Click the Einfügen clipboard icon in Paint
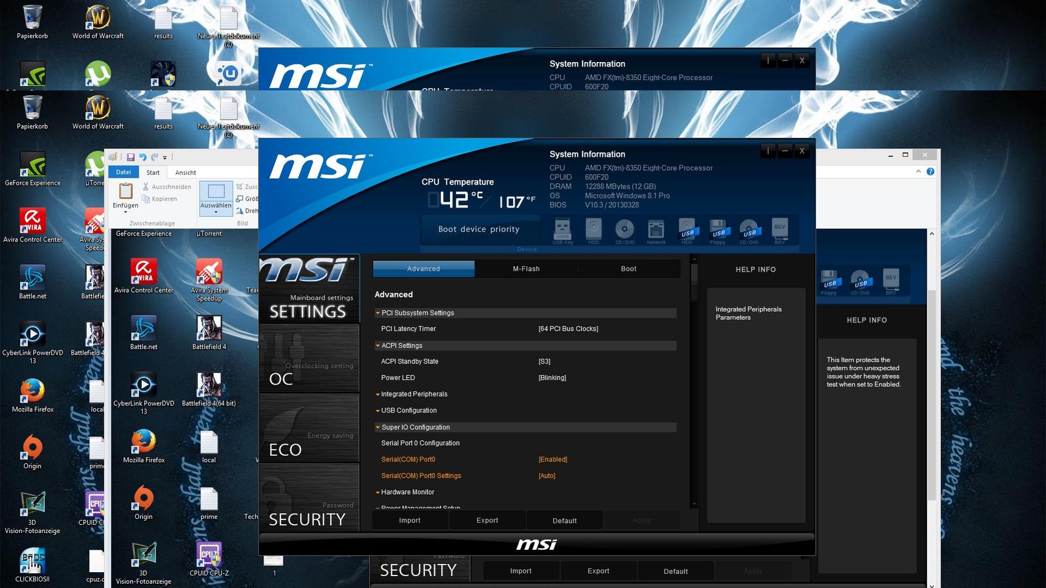The height and width of the screenshot is (588, 1046). click(126, 191)
